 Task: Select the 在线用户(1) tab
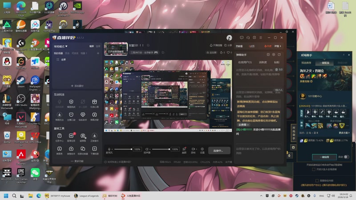tap(245, 62)
